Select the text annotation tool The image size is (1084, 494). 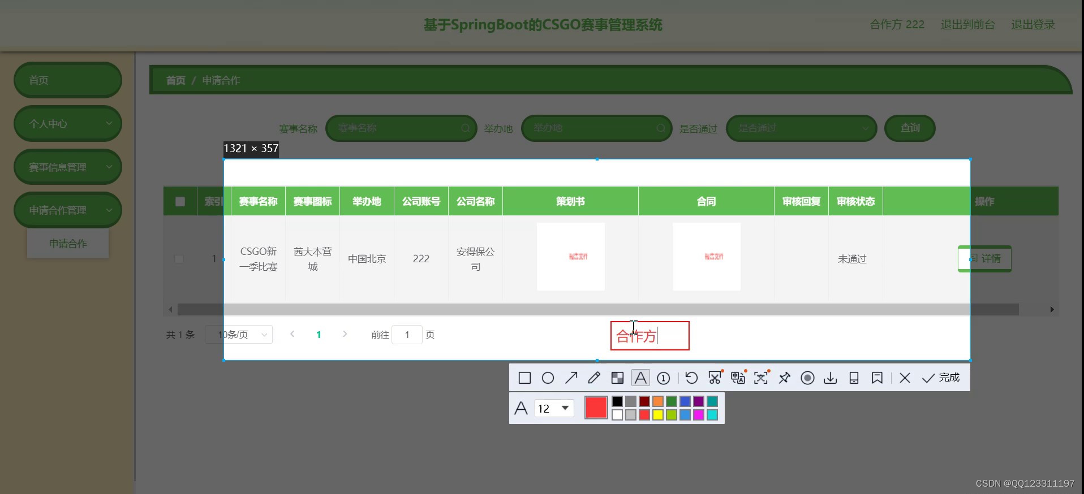pyautogui.click(x=640, y=378)
